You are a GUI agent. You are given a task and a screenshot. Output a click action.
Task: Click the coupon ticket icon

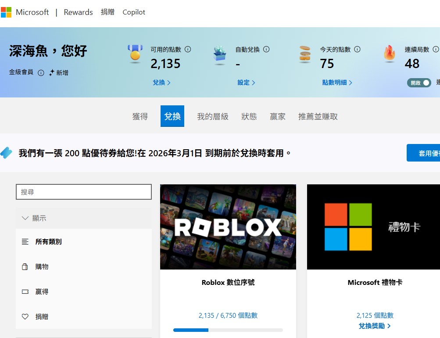[6, 153]
